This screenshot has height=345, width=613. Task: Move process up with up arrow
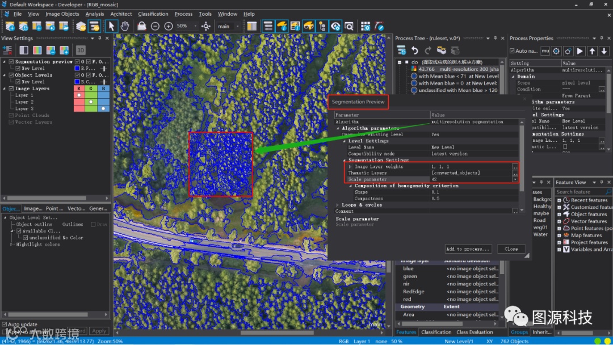click(592, 51)
